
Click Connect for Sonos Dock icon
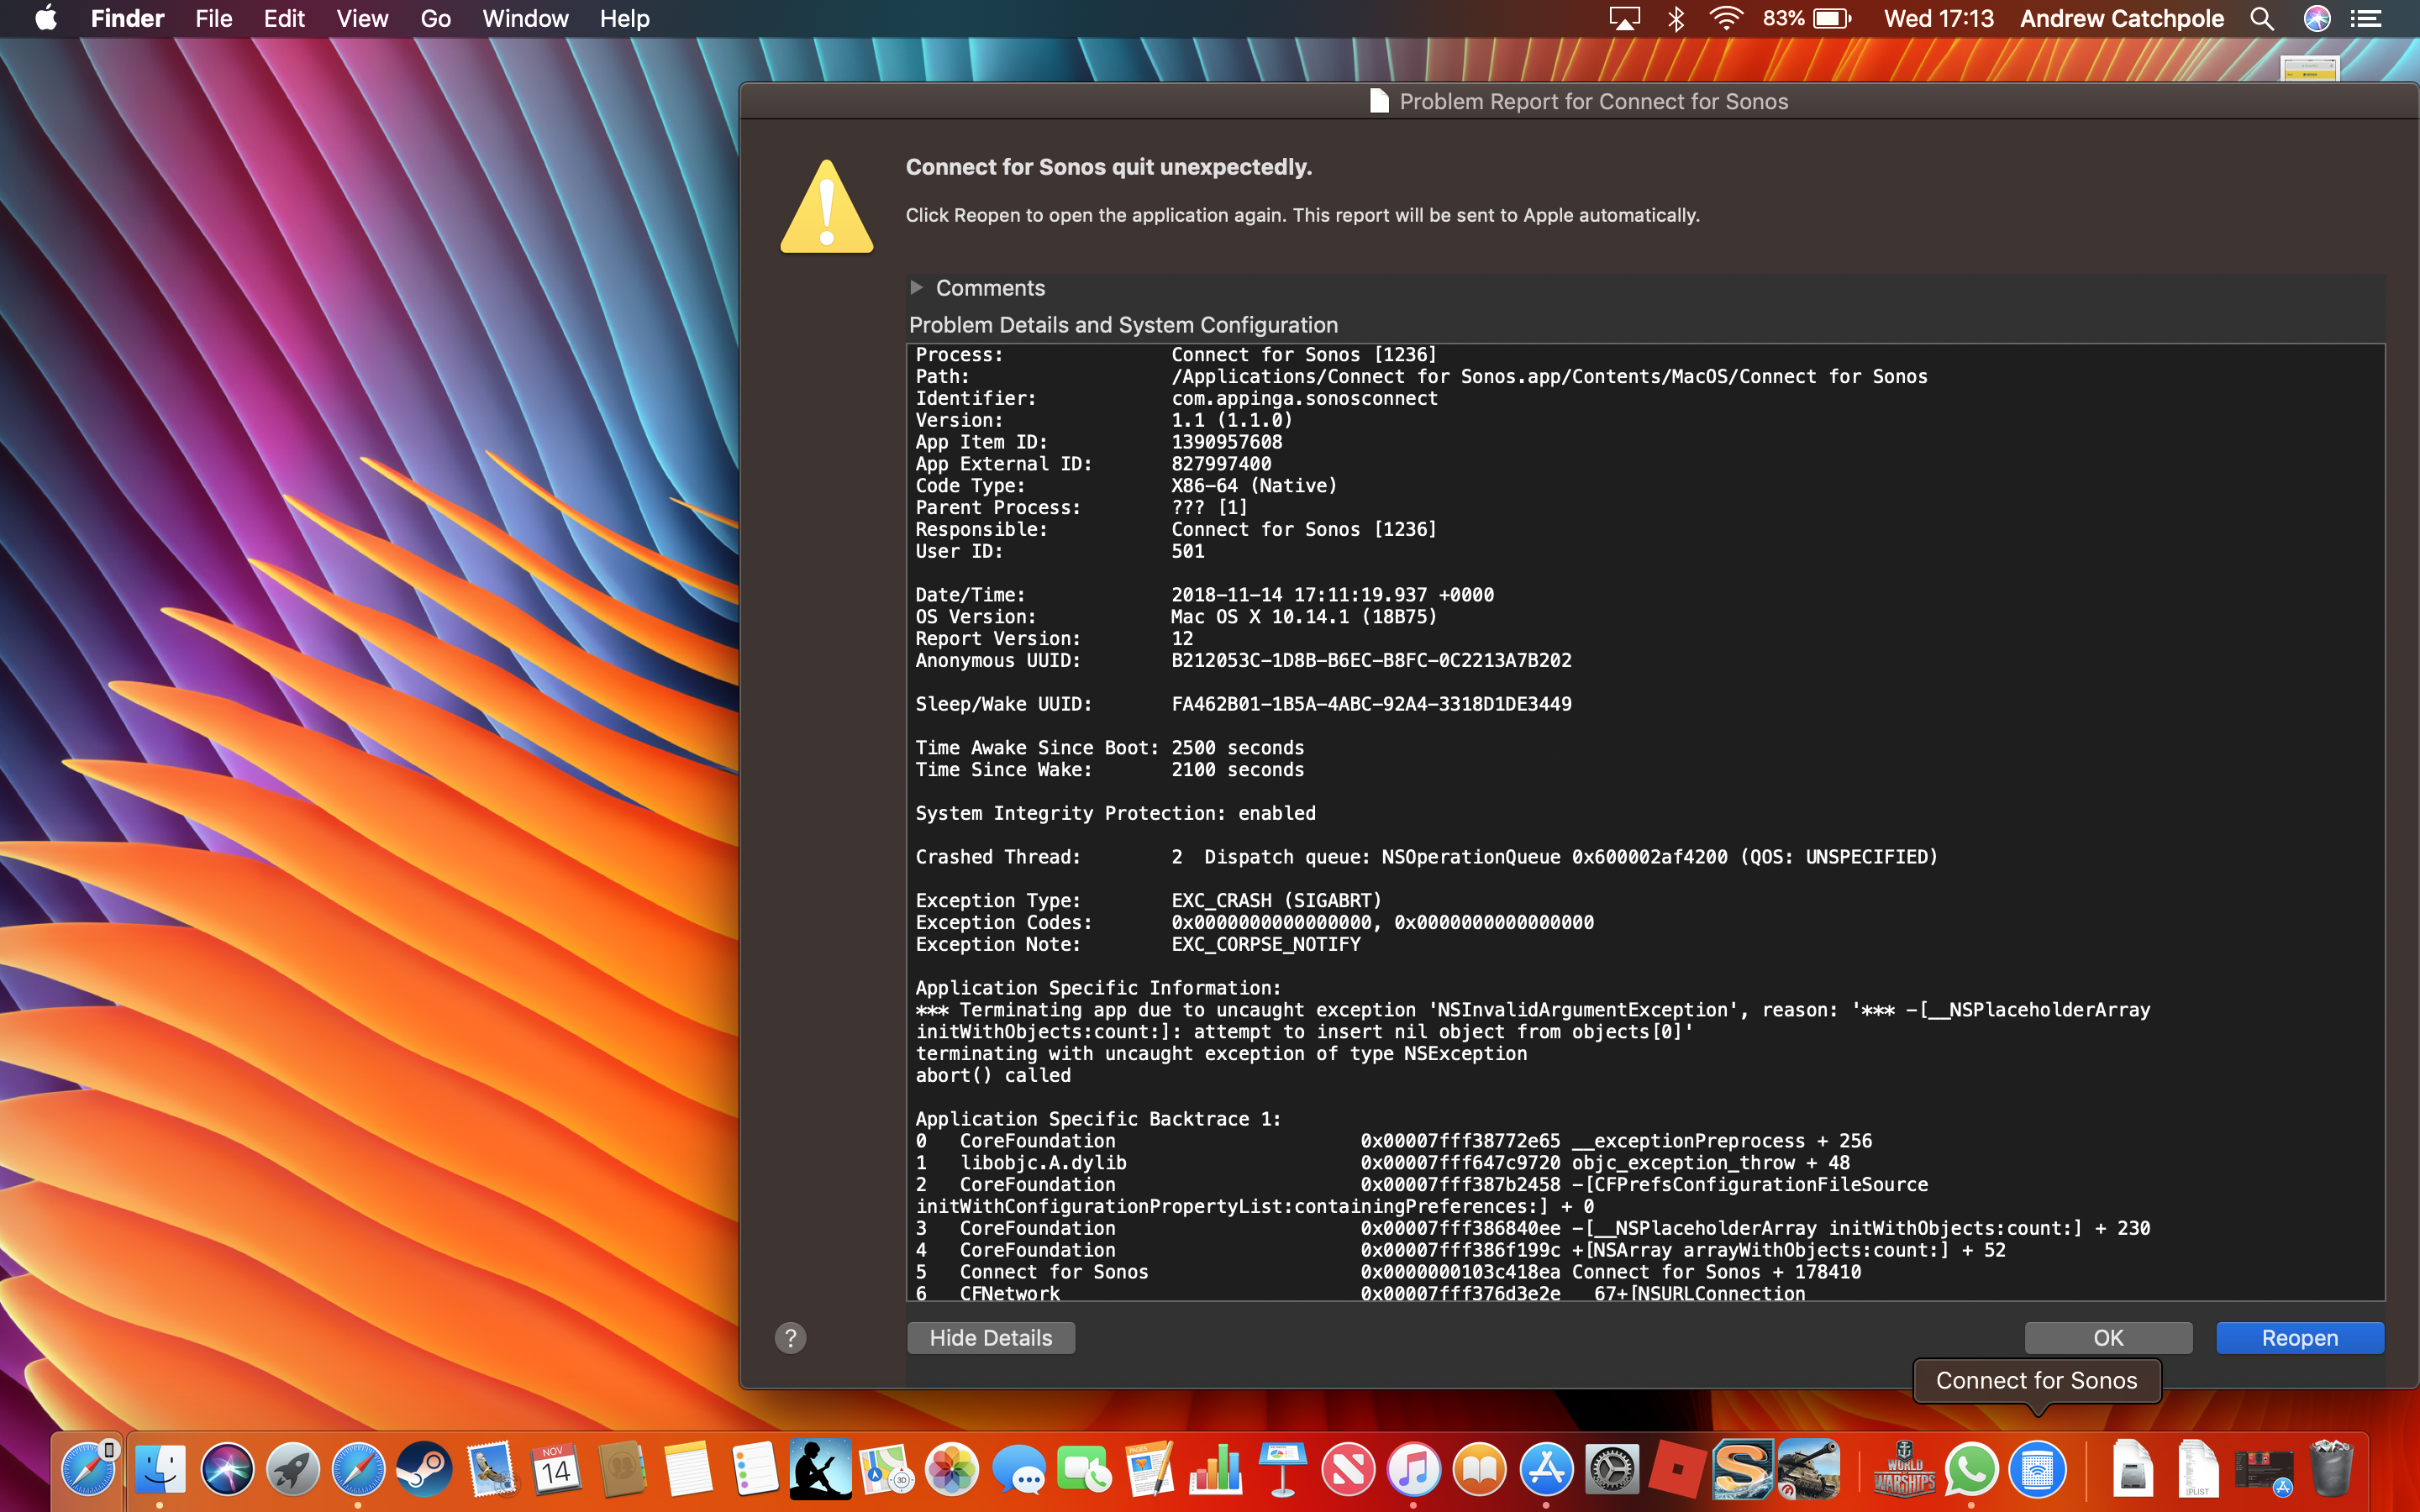click(x=2036, y=1470)
